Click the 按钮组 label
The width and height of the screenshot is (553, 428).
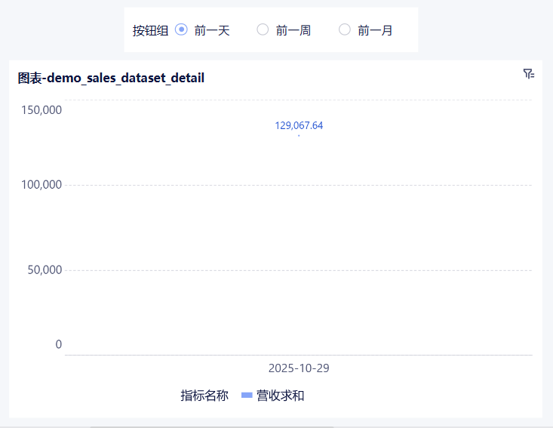point(150,31)
